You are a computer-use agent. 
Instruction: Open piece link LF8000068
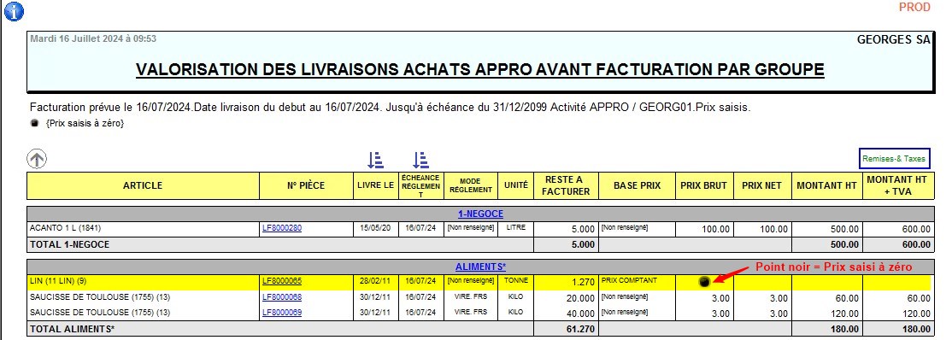282,297
